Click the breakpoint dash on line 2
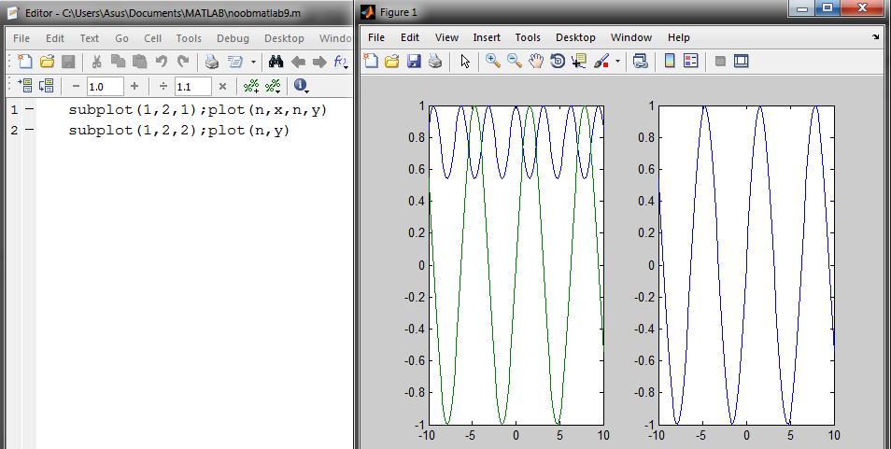 (29, 130)
